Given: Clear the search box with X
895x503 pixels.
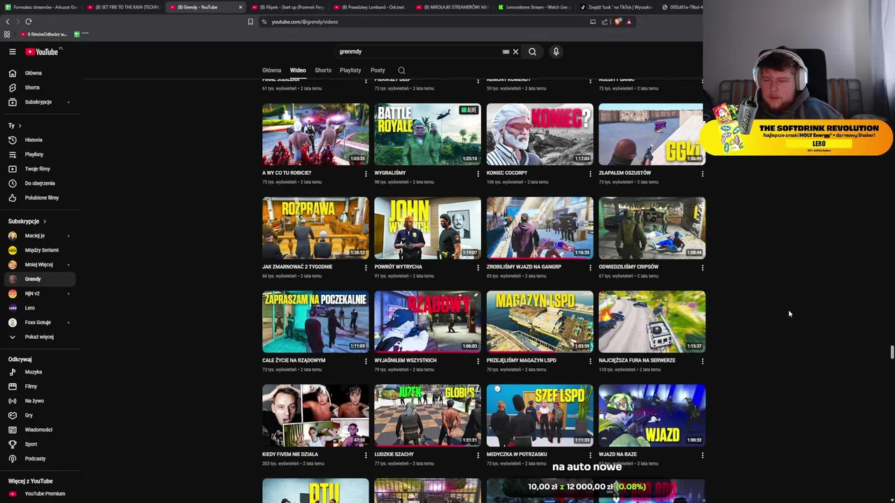Looking at the screenshot, I should (x=515, y=52).
